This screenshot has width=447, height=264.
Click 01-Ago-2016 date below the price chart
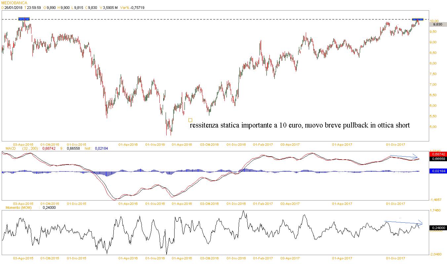tap(182, 145)
